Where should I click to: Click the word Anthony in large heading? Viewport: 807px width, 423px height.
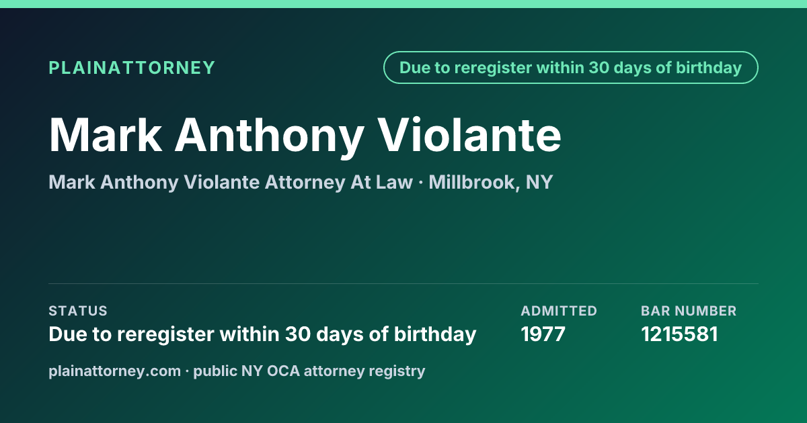coord(269,138)
